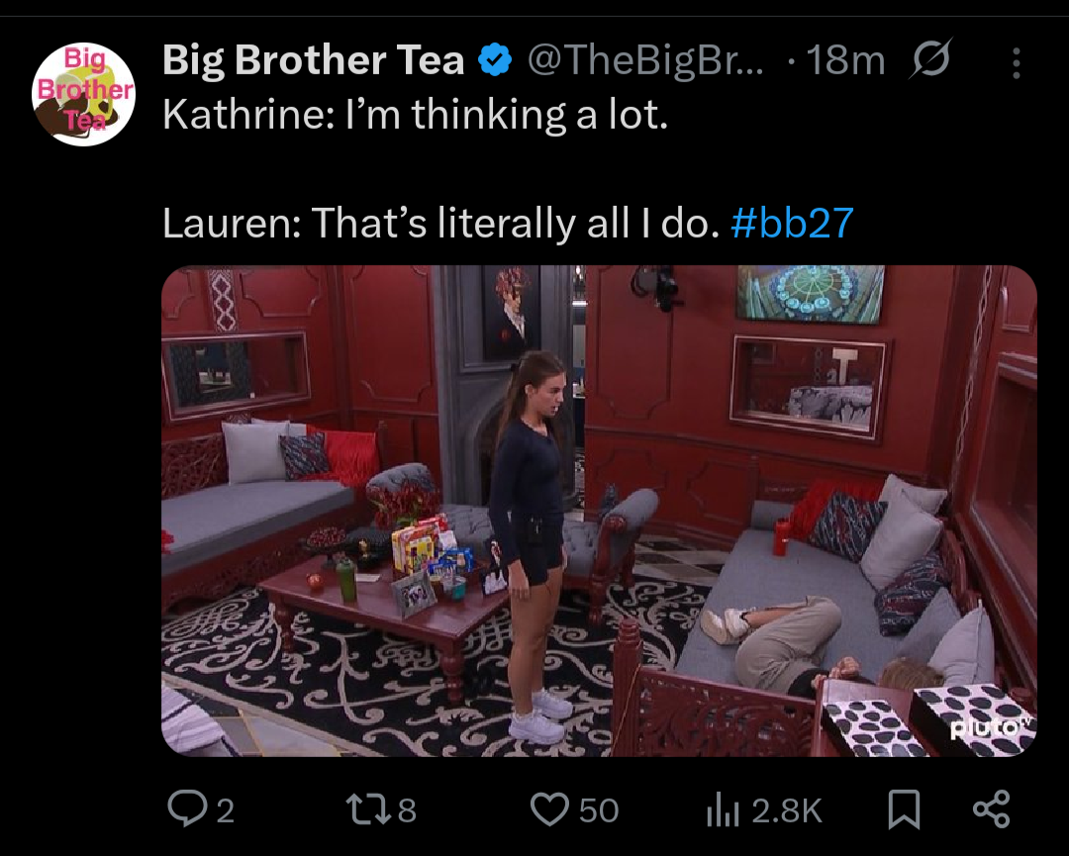This screenshot has height=856, width=1069.
Task: Click the like count of 50
Action: (599, 810)
